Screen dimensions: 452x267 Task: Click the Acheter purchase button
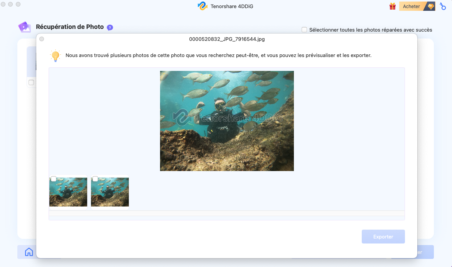417,6
